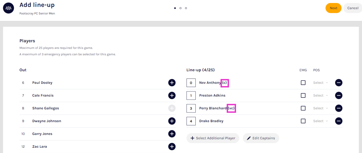Cancel adding the line-up
362x153 pixels.
pyautogui.click(x=353, y=8)
